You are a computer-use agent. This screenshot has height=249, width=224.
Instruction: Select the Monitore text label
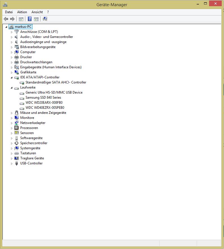pos(27,118)
